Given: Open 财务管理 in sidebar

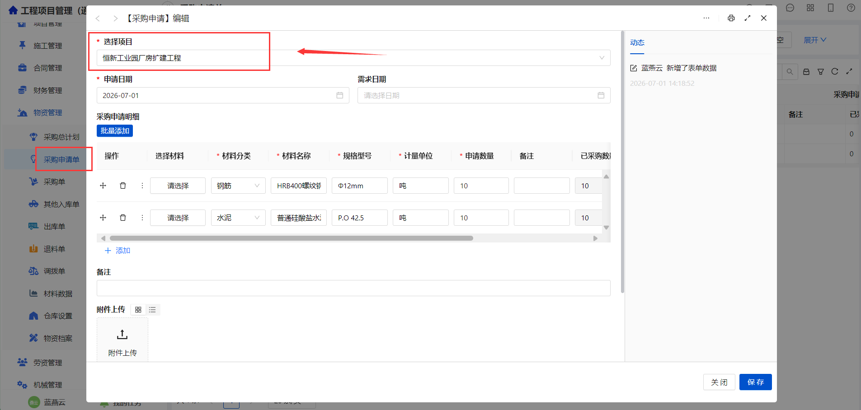Looking at the screenshot, I should point(47,90).
